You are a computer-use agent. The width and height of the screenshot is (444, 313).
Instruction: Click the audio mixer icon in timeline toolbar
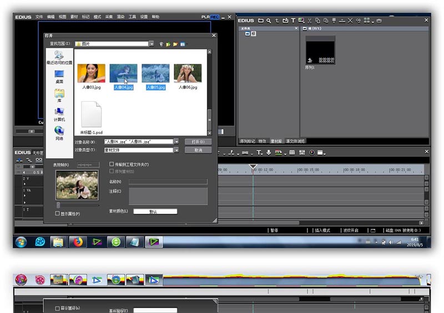pos(302,153)
